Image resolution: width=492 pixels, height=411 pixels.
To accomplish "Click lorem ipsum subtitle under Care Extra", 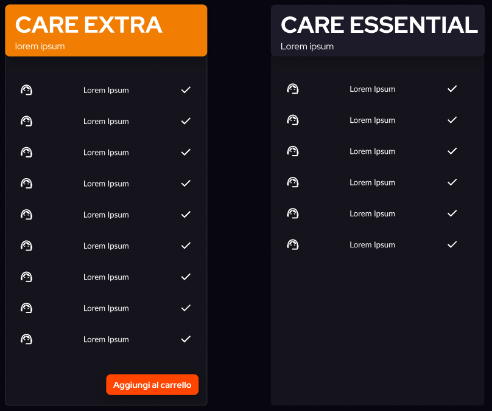I will (40, 46).
